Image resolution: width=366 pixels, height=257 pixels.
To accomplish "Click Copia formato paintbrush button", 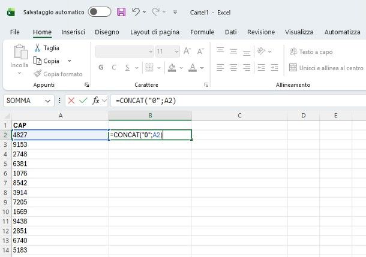I will coord(58,74).
